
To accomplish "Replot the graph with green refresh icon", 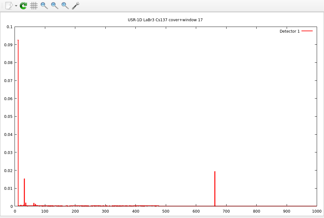I will [23, 5].
